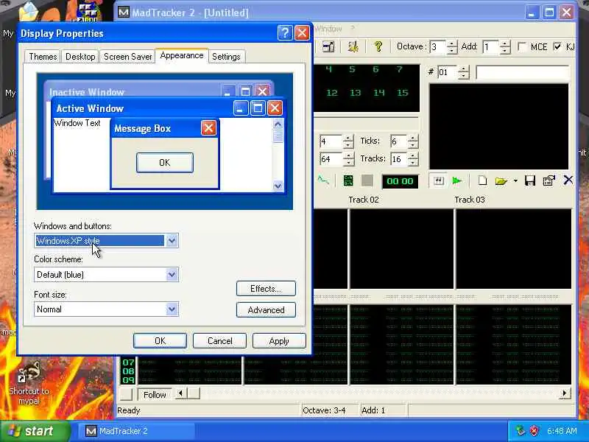The height and width of the screenshot is (442, 589).
Task: Uncheck the KJ checkbox
Action: coord(557,46)
